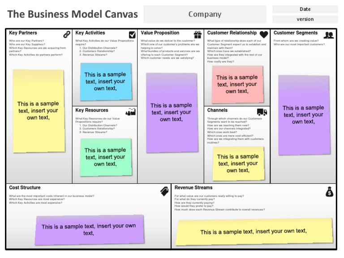
Task: Click the Channels delivery truck icon
Action: (x=262, y=112)
